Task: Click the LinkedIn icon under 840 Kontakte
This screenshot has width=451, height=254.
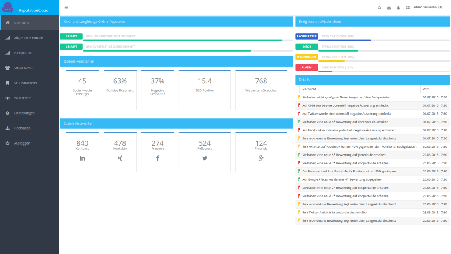Action: coord(82,158)
